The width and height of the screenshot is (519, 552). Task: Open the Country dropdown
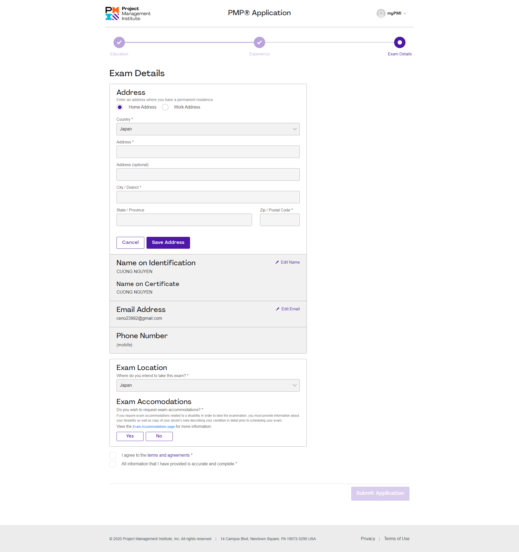pyautogui.click(x=208, y=129)
